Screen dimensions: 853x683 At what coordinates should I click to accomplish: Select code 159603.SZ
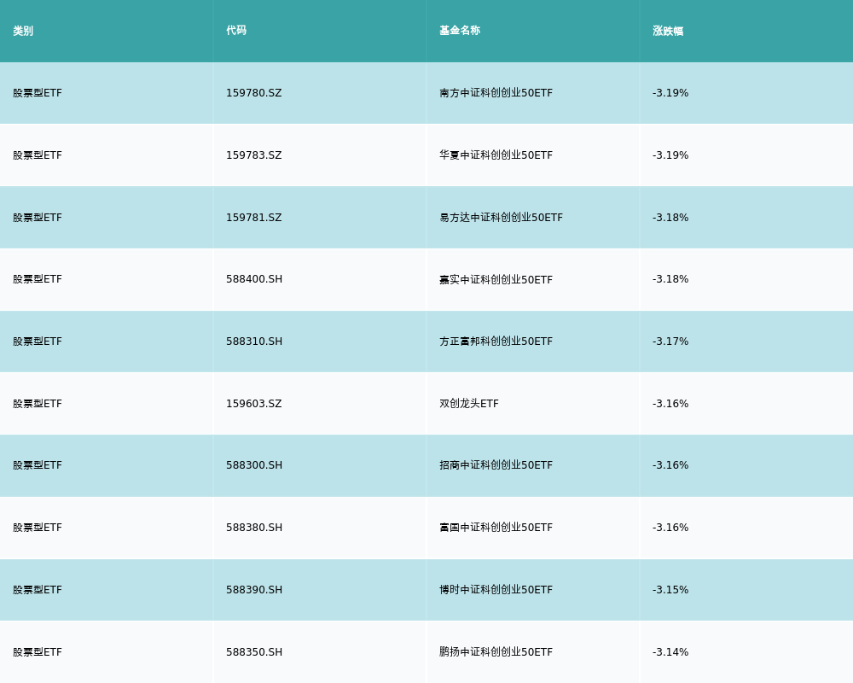tap(254, 404)
